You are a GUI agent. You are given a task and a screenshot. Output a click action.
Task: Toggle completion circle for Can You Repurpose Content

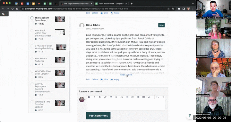tap(32, 84)
